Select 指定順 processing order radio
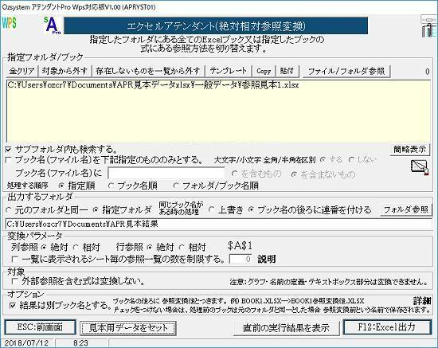The width and height of the screenshot is (438, 348). [61, 186]
